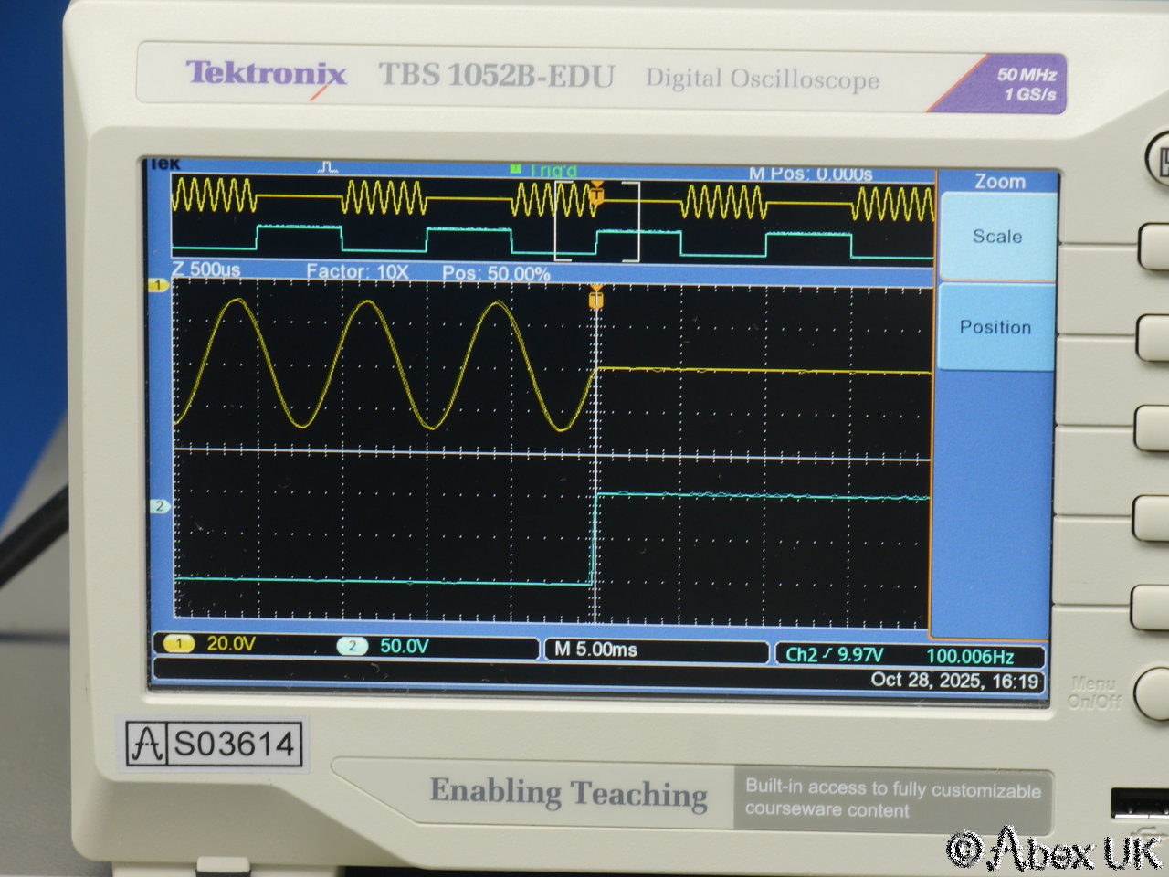Click the Z 500us zoom timebase readout
This screenshot has width=1169, height=877.
click(206, 270)
